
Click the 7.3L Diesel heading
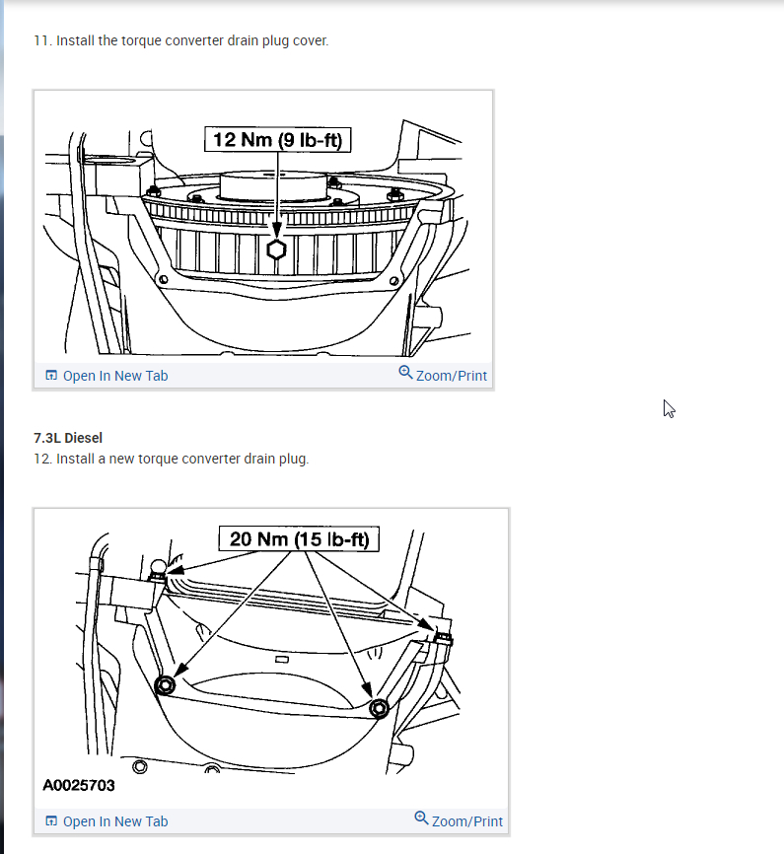(x=68, y=438)
